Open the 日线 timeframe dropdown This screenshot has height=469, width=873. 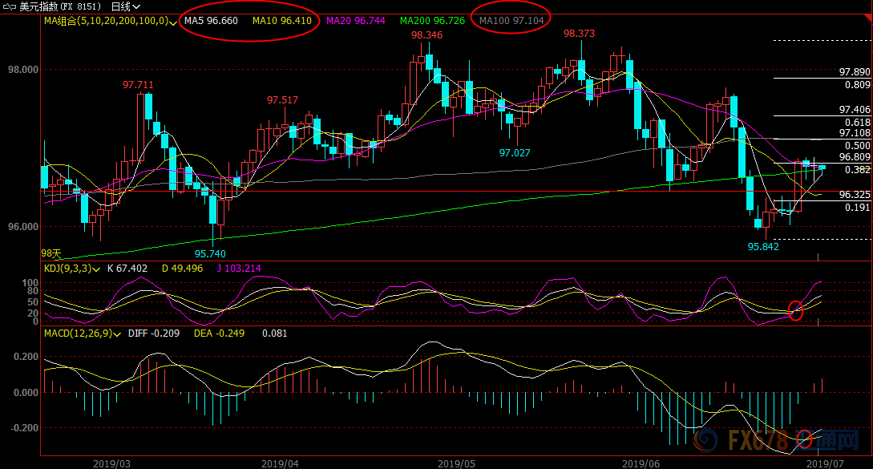point(125,6)
